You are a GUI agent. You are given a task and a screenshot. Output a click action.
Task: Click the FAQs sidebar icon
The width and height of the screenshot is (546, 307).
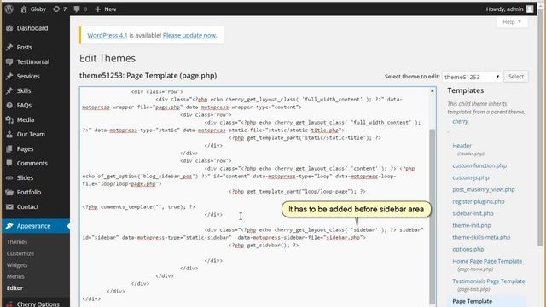(9, 106)
